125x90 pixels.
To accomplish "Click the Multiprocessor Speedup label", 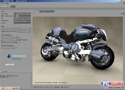I will (9, 42).
